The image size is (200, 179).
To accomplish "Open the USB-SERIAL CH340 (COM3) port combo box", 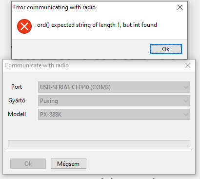I will point(114,87).
